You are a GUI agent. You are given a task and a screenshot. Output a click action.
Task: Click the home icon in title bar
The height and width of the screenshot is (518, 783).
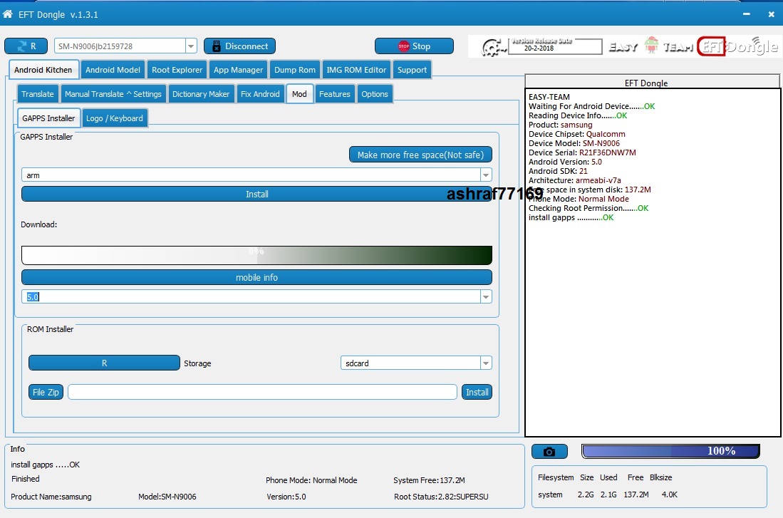pos(8,14)
